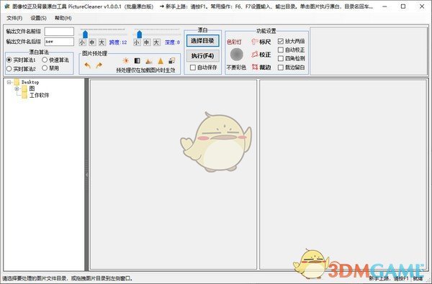Maximize the PictureCleaner window
432x284 pixels.
coord(403,6)
